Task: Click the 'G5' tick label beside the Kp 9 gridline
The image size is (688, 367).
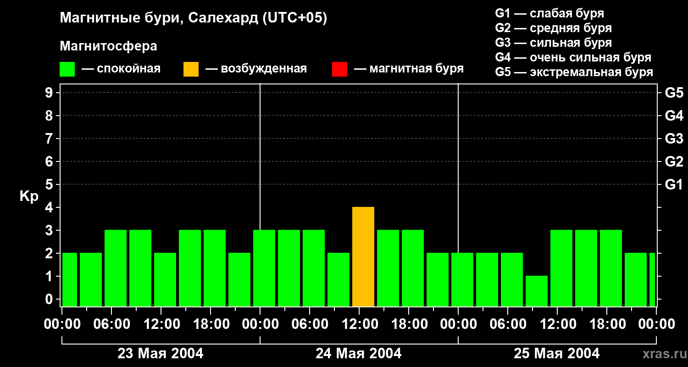Action: (x=674, y=93)
